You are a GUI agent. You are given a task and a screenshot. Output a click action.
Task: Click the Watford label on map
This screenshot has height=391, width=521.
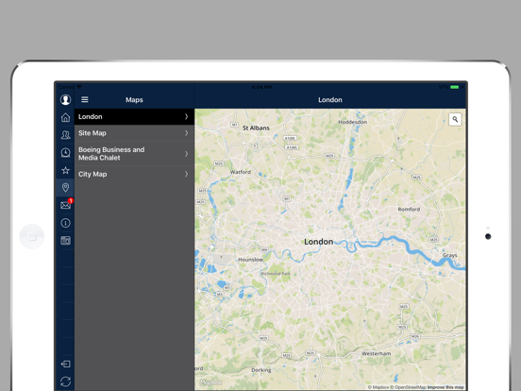coord(241,172)
